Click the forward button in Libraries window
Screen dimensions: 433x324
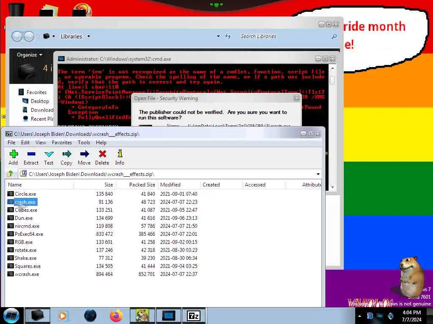pyautogui.click(x=29, y=36)
